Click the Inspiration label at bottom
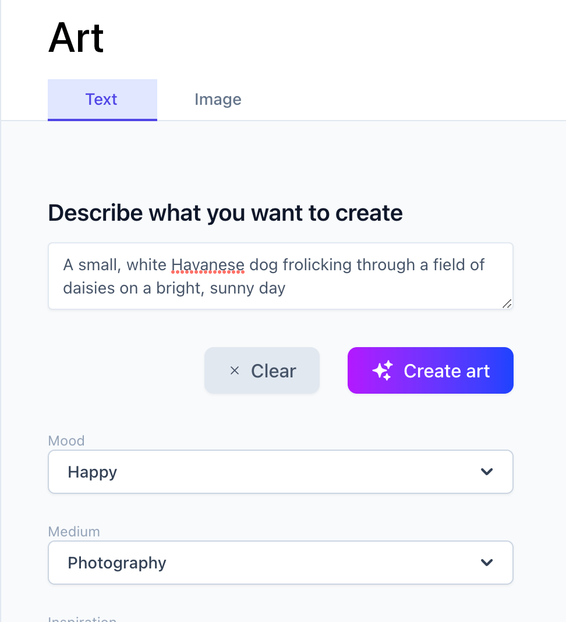566x622 pixels. click(x=82, y=619)
